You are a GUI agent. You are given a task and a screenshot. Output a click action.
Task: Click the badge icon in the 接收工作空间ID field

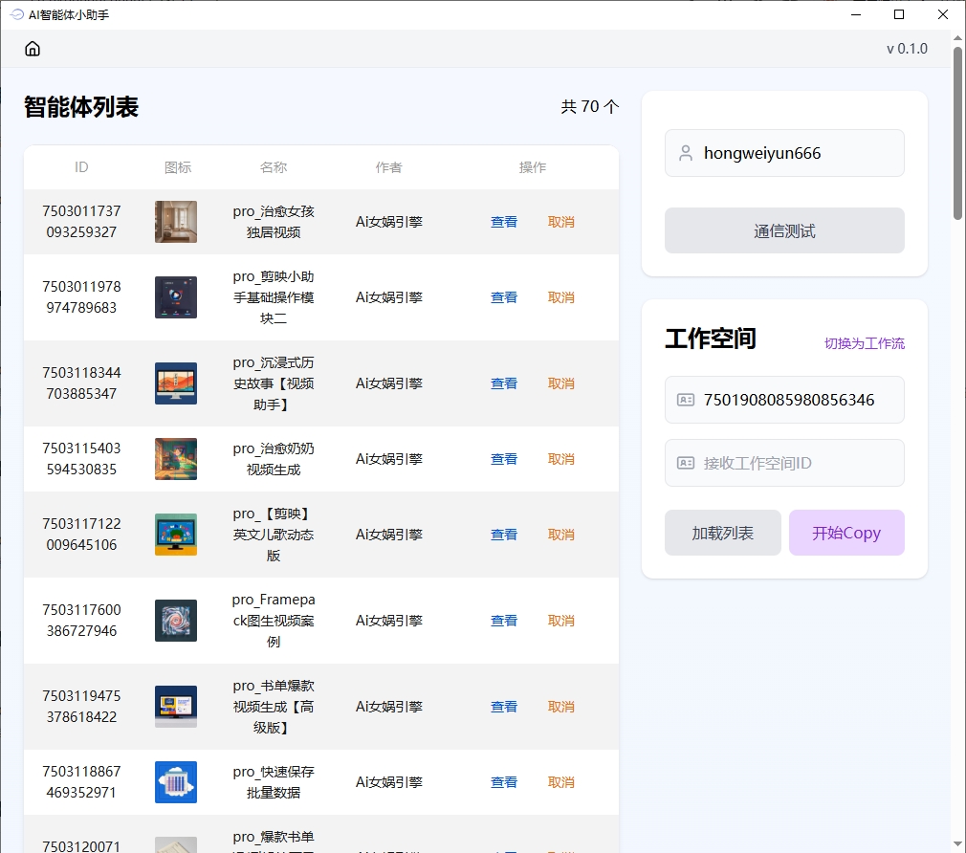click(685, 462)
